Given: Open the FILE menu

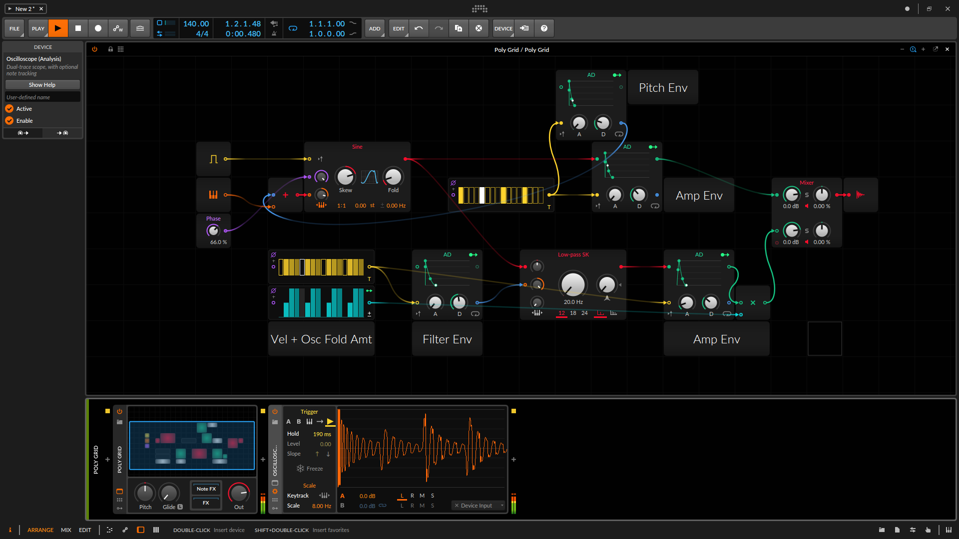Looking at the screenshot, I should click(x=14, y=28).
